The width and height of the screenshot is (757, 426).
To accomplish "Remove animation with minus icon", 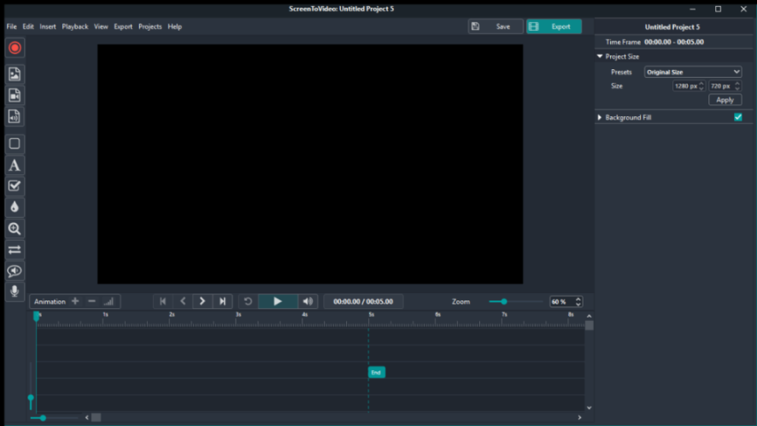I will [91, 301].
